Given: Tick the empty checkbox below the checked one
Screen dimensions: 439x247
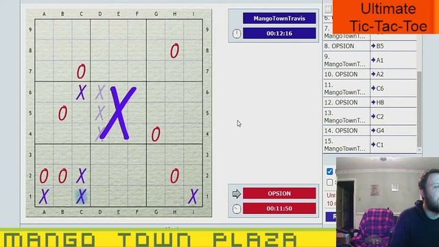Looking at the screenshot, I should [x=330, y=183].
